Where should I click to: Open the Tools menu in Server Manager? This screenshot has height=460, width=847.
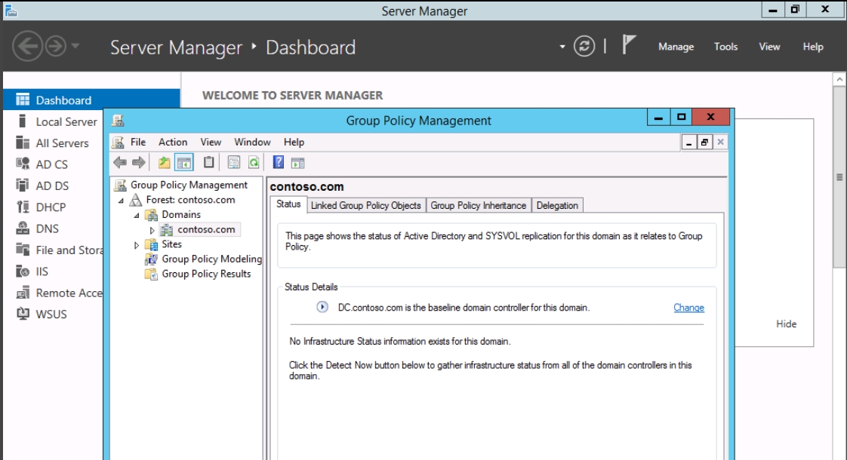coord(725,47)
